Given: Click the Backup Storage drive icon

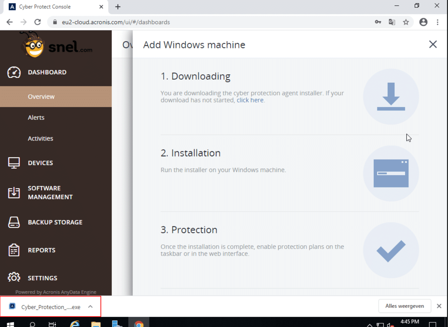Looking at the screenshot, I should (x=14, y=222).
